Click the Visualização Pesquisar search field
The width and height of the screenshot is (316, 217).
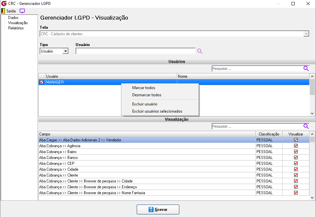[257, 126]
